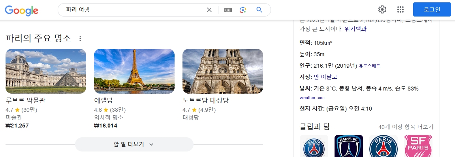Screen dimensions: 455x157
Task: Click the Louvre rating 4.7 (30만)
Action: tap(21, 110)
